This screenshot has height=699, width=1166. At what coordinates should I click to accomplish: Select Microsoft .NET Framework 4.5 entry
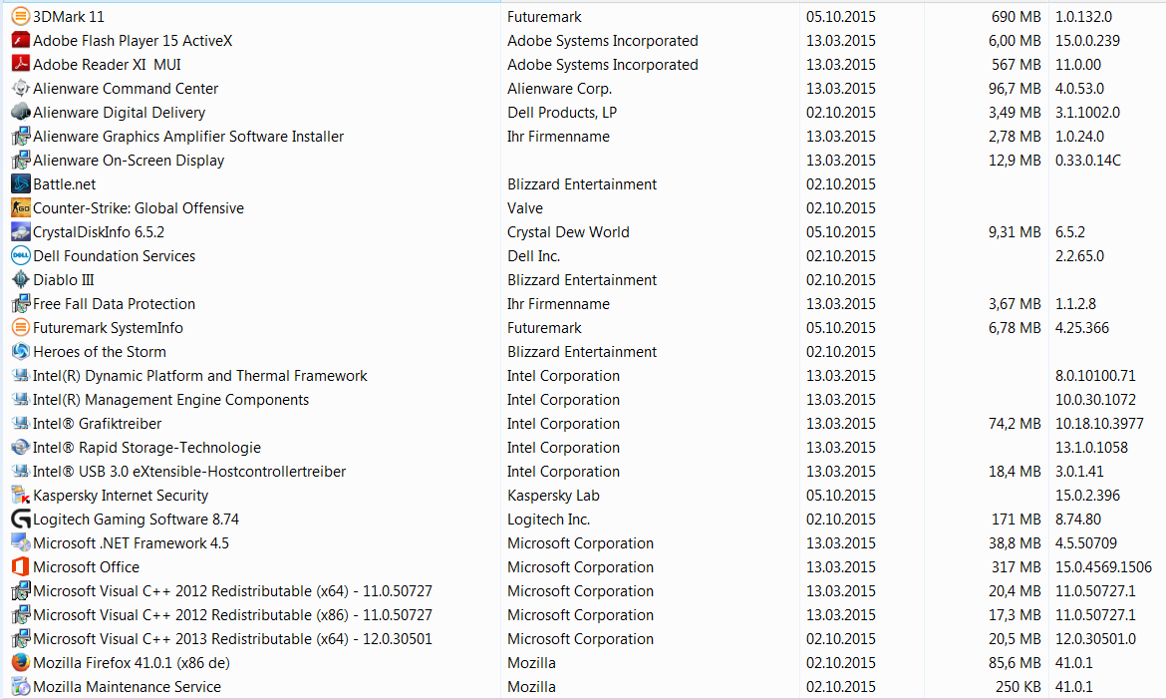tap(131, 543)
